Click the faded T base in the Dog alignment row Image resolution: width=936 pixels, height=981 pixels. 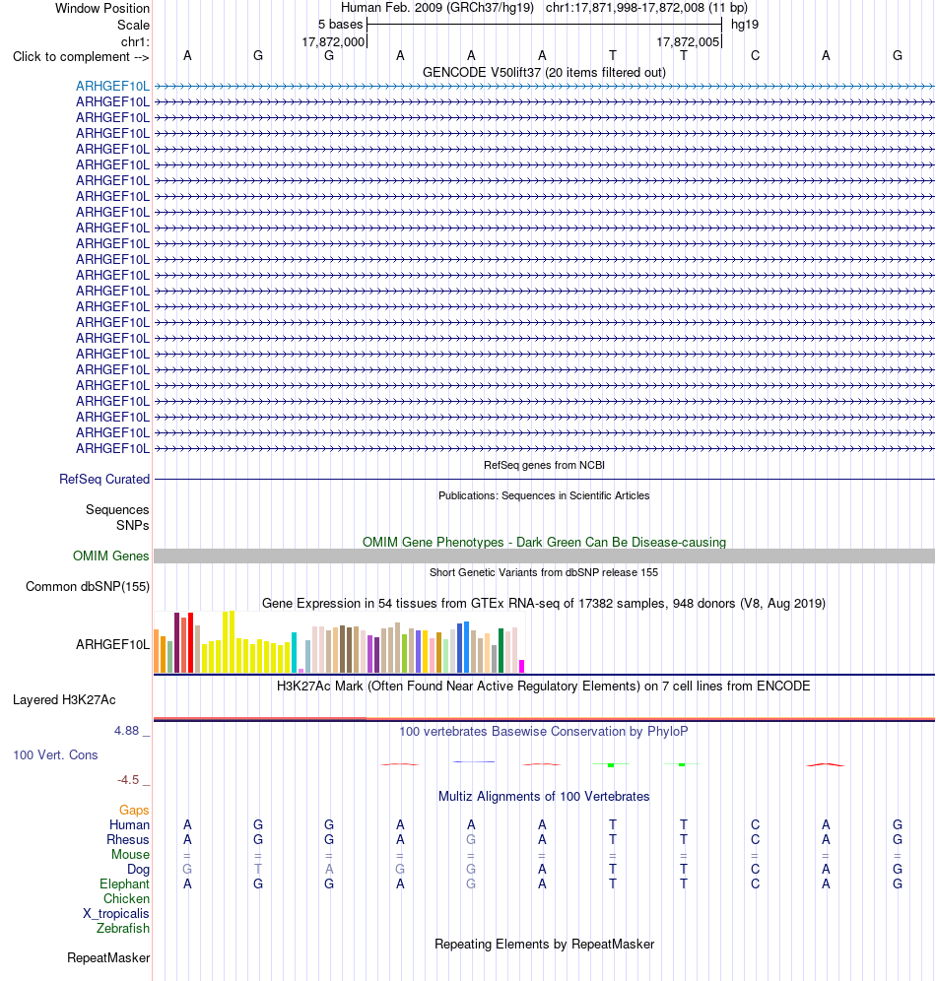click(x=258, y=870)
